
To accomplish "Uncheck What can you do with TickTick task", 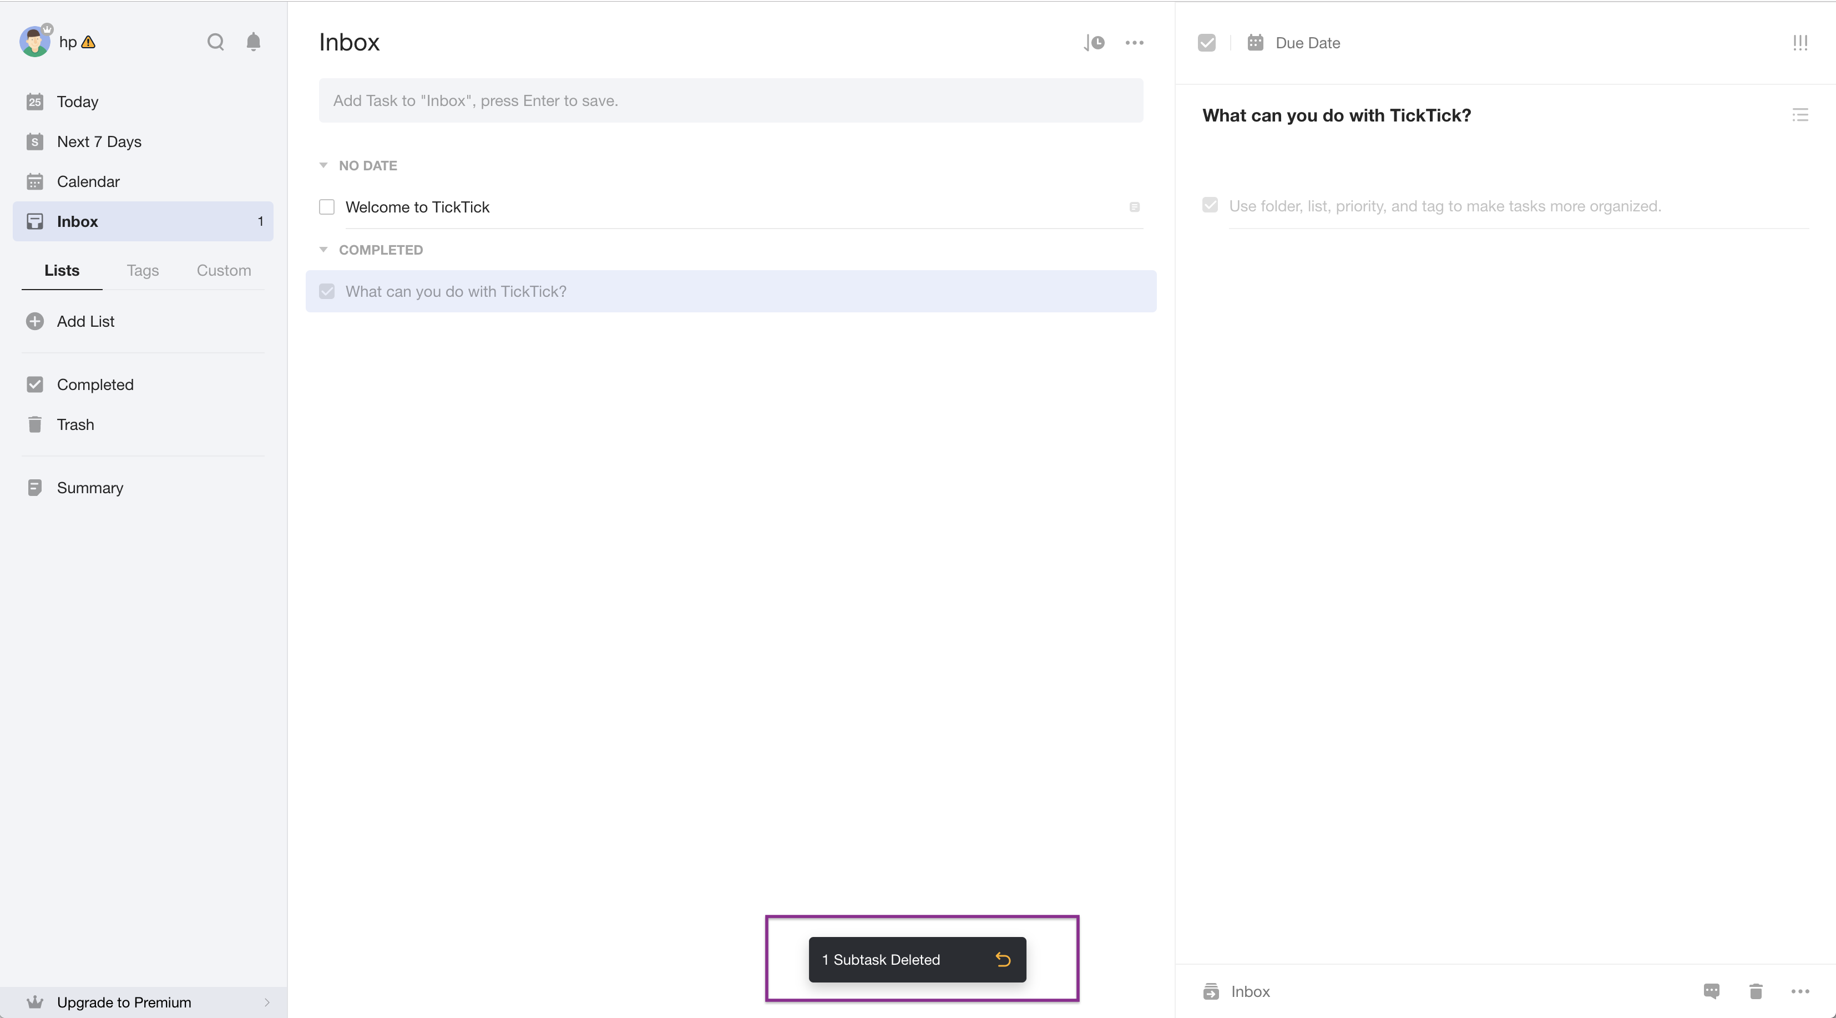I will [x=326, y=291].
